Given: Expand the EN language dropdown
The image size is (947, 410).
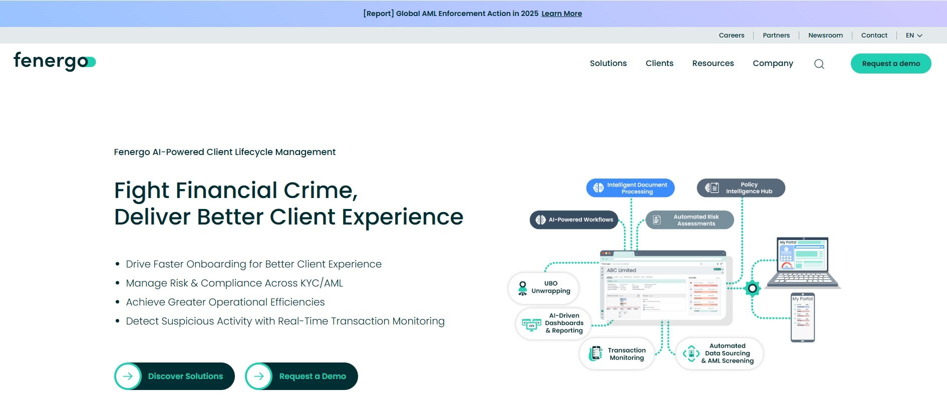Looking at the screenshot, I should coord(913,35).
